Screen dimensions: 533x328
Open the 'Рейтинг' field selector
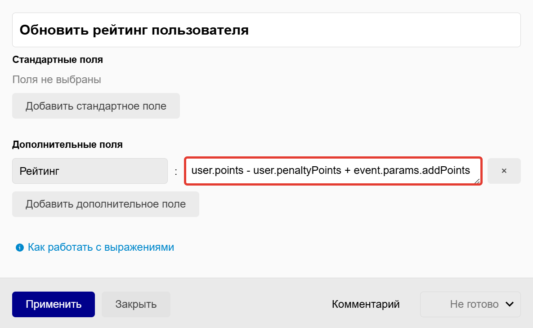(x=90, y=171)
